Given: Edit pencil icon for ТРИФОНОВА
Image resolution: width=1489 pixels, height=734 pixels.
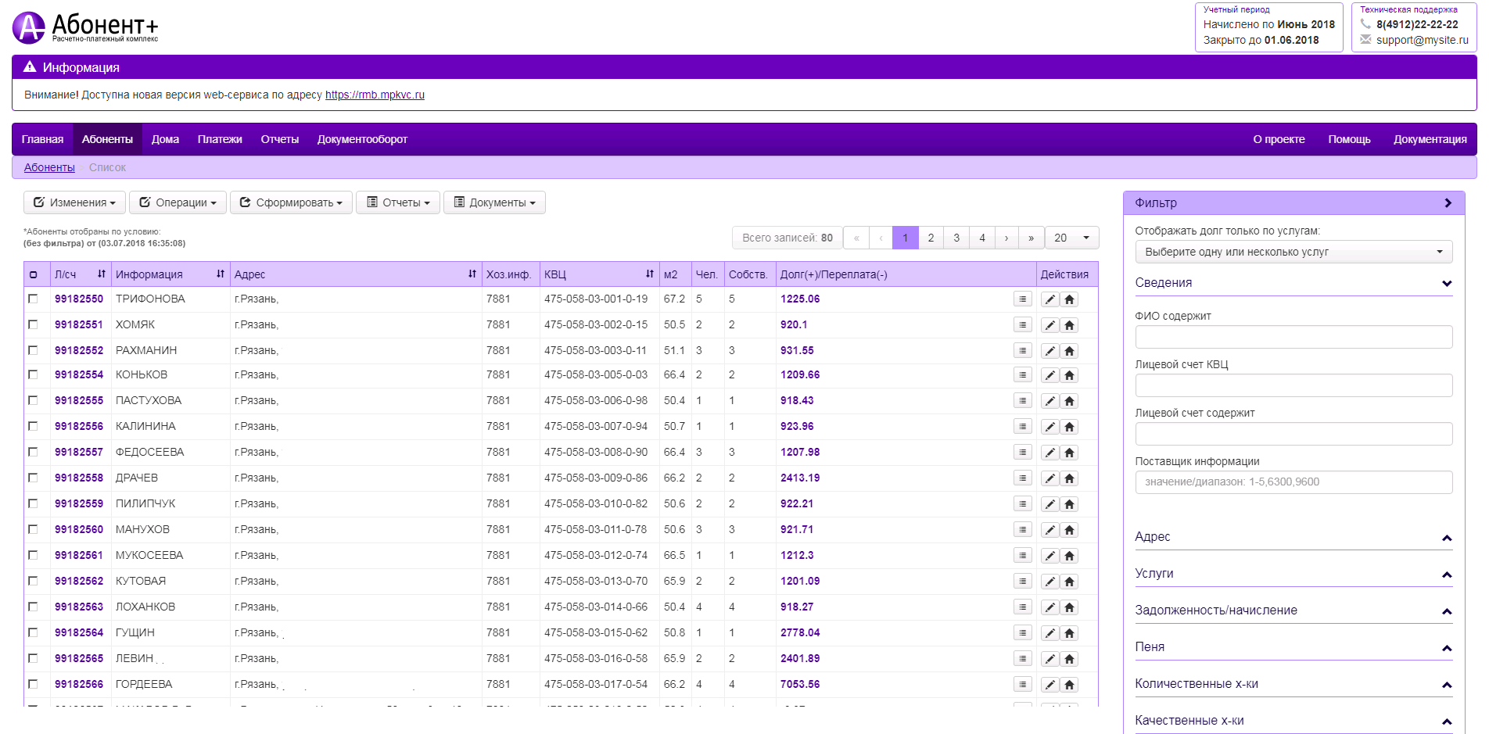Looking at the screenshot, I should pos(1049,299).
